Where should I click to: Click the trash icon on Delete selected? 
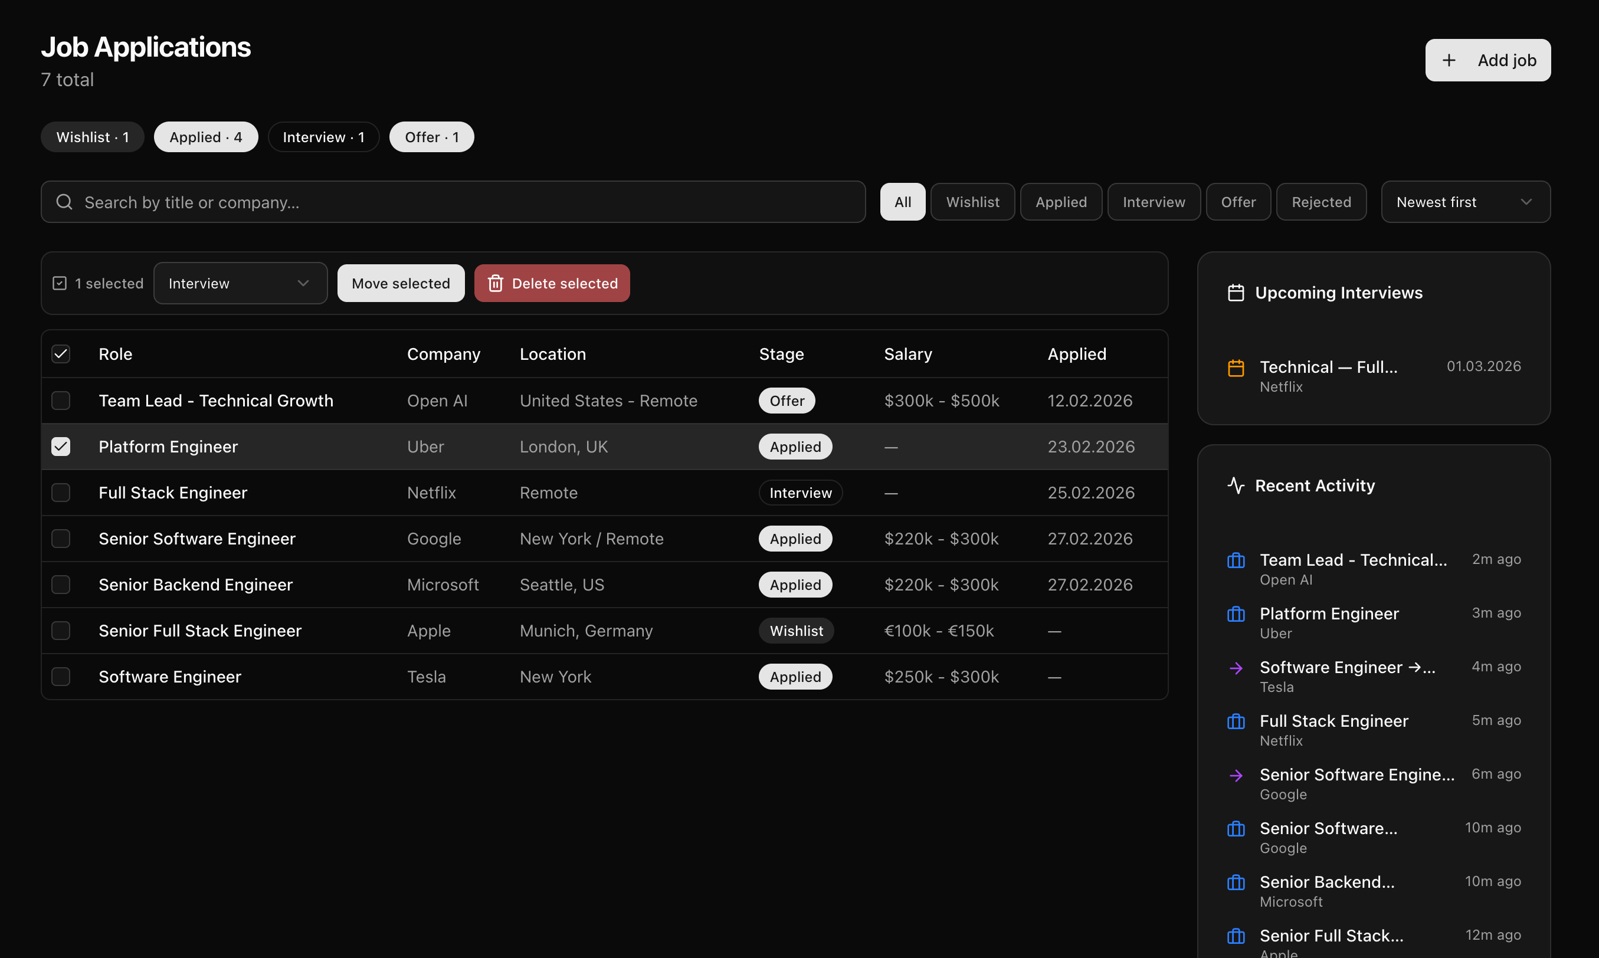495,283
